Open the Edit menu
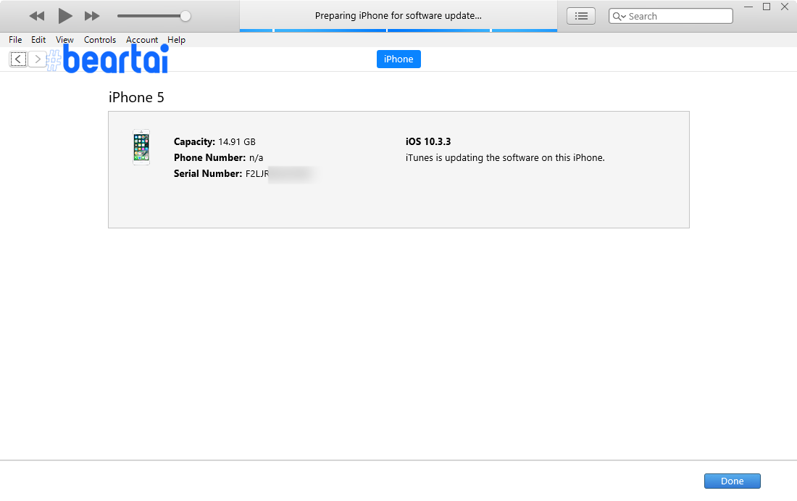 (x=38, y=40)
